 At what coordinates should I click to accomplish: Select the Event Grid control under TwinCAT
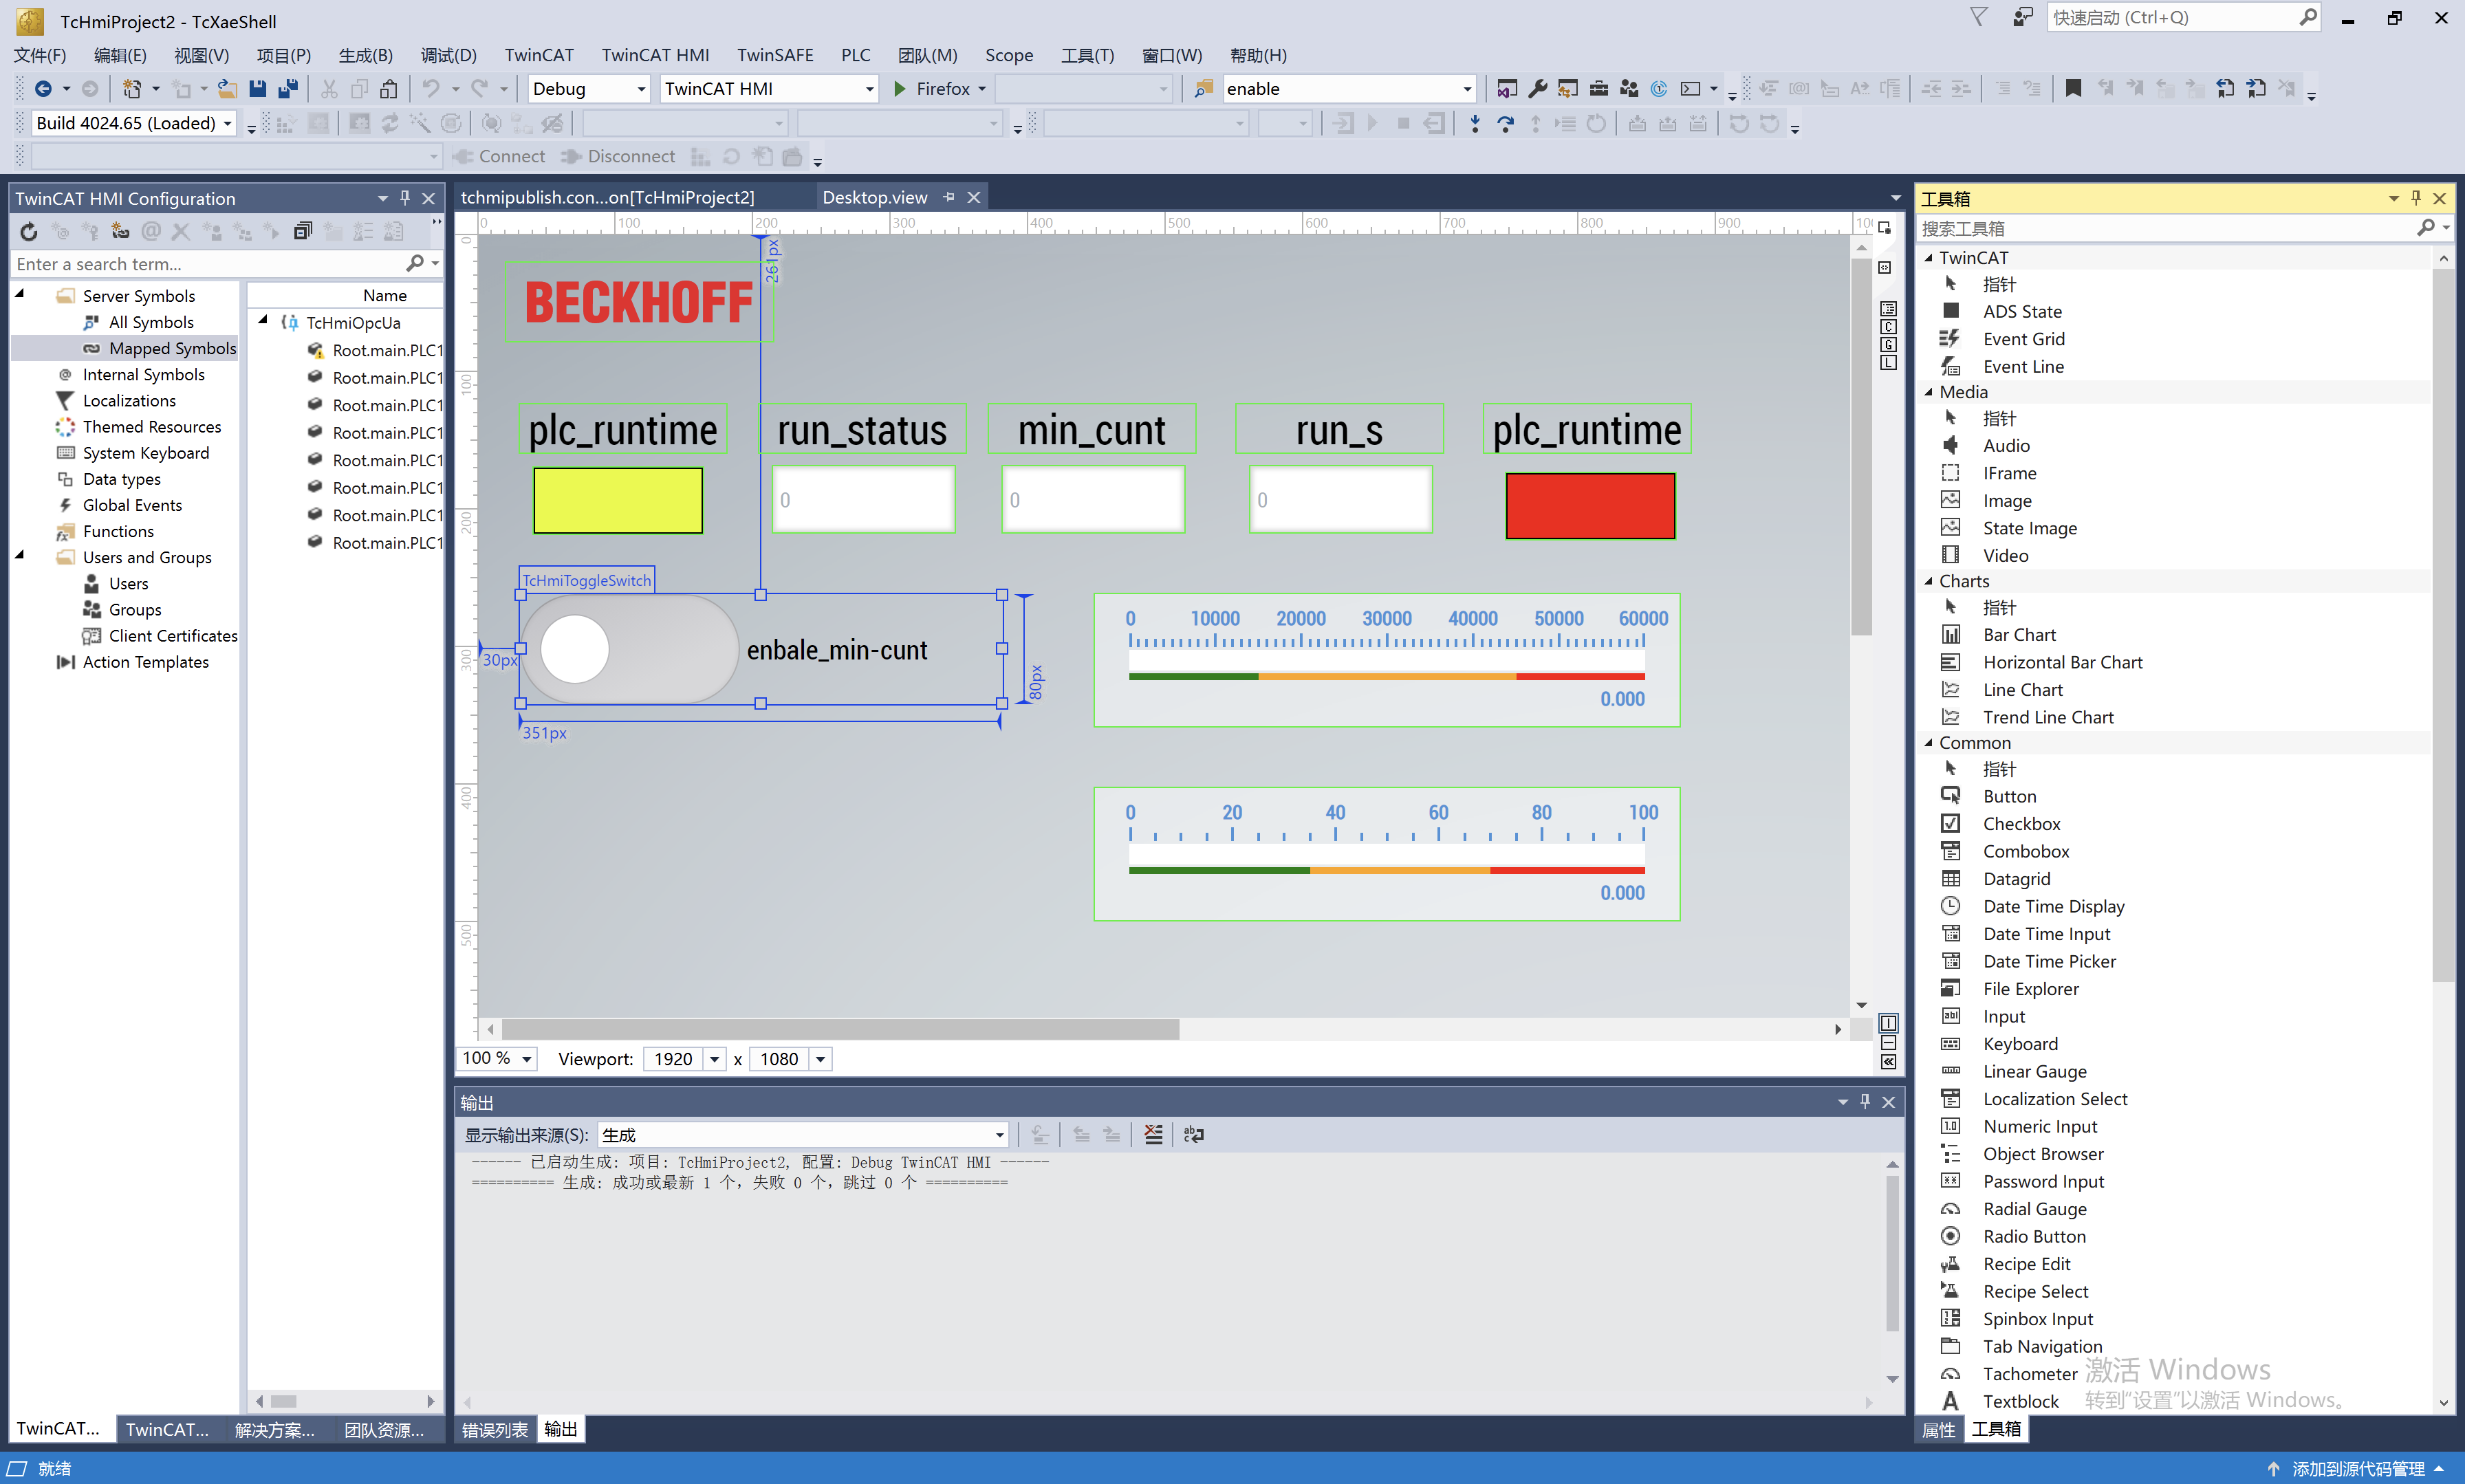pos(2024,339)
